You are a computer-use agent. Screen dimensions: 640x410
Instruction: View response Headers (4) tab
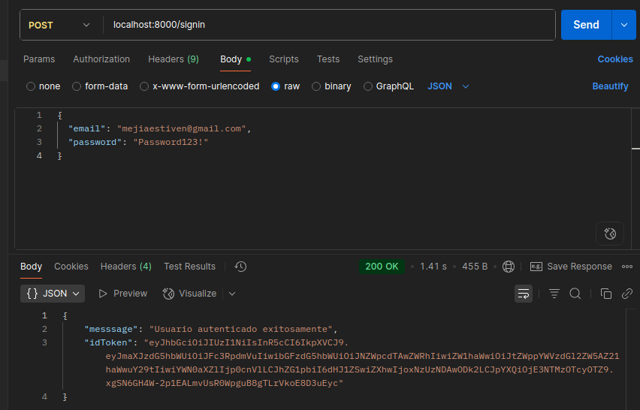click(126, 267)
